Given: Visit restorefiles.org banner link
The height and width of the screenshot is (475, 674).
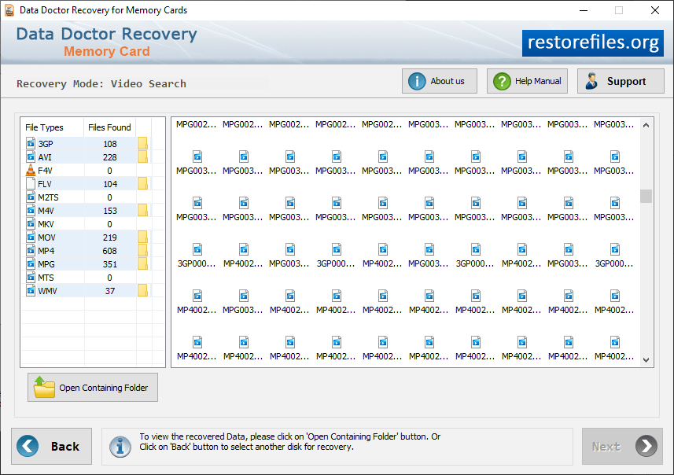Looking at the screenshot, I should (x=593, y=42).
